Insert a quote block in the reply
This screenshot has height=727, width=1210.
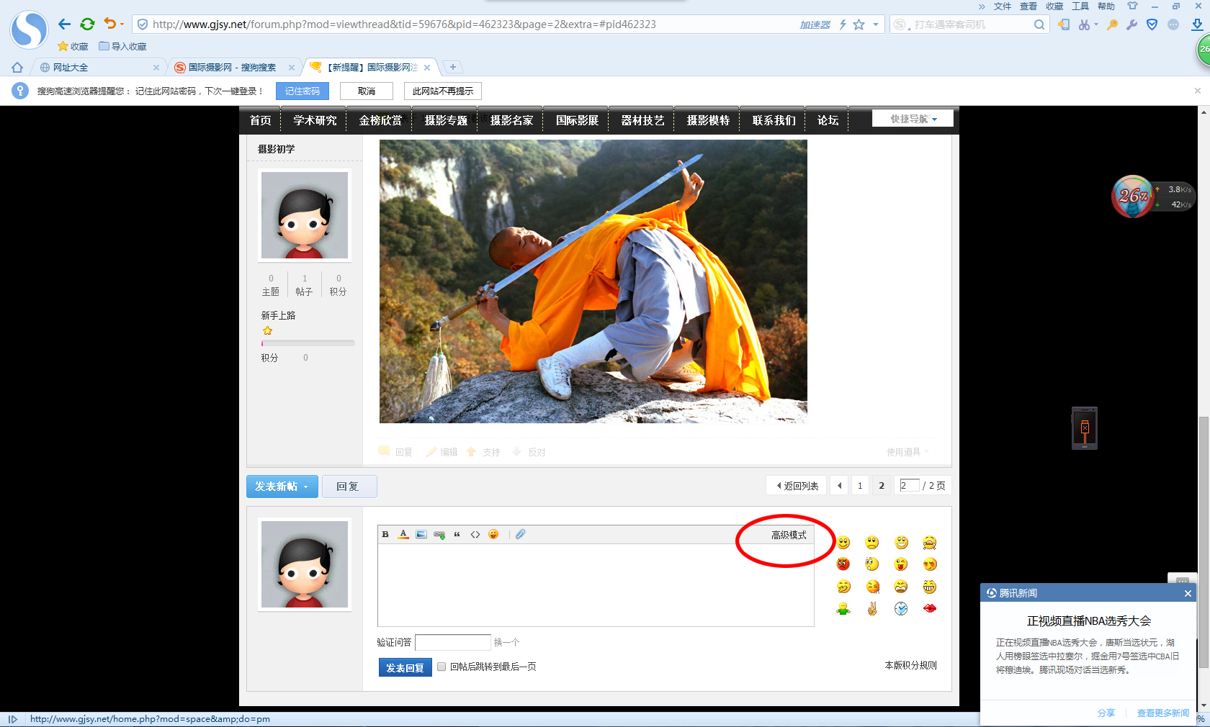click(457, 534)
